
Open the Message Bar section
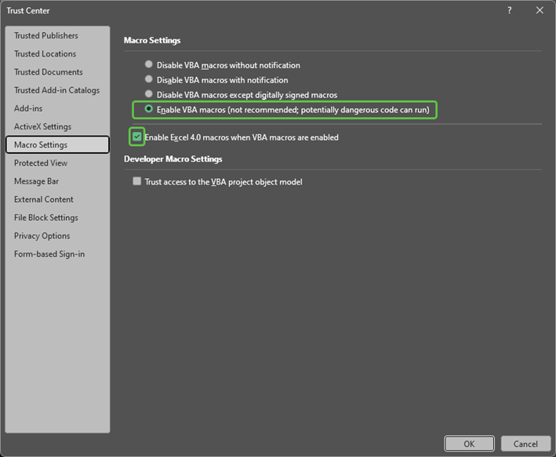click(36, 181)
